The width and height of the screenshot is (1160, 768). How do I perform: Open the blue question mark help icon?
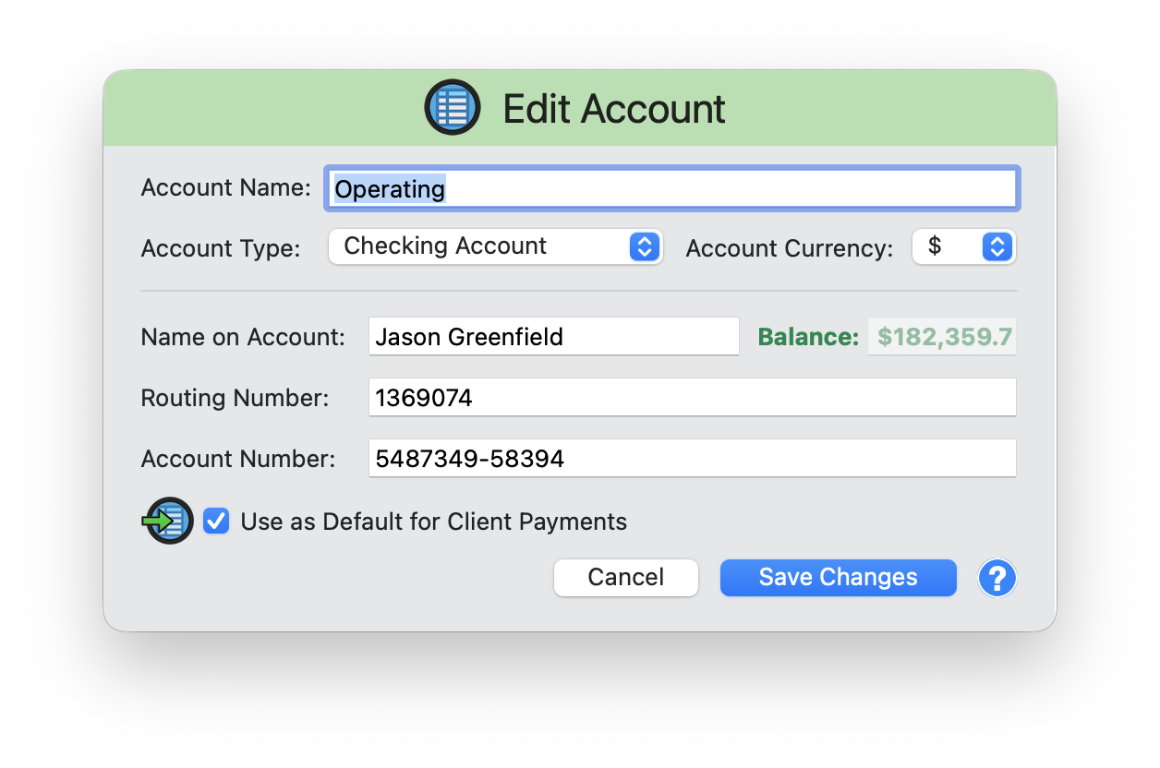[x=997, y=577]
